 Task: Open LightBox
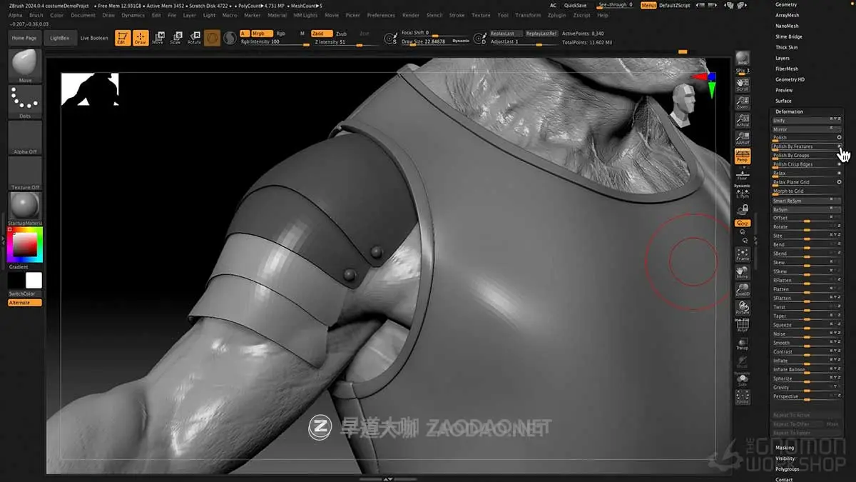(x=59, y=38)
